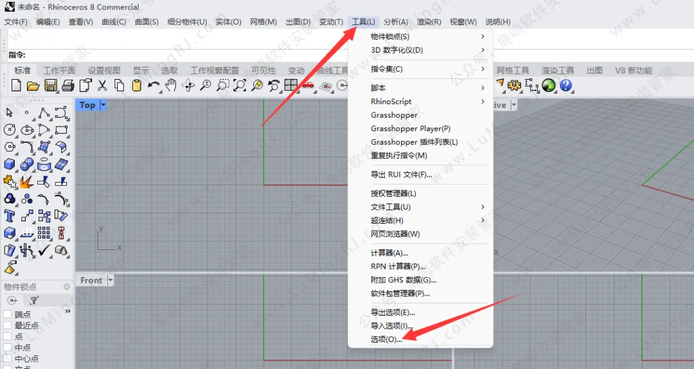
Task: Switch to the 工作平面 toolbar tab
Action: pyautogui.click(x=59, y=71)
